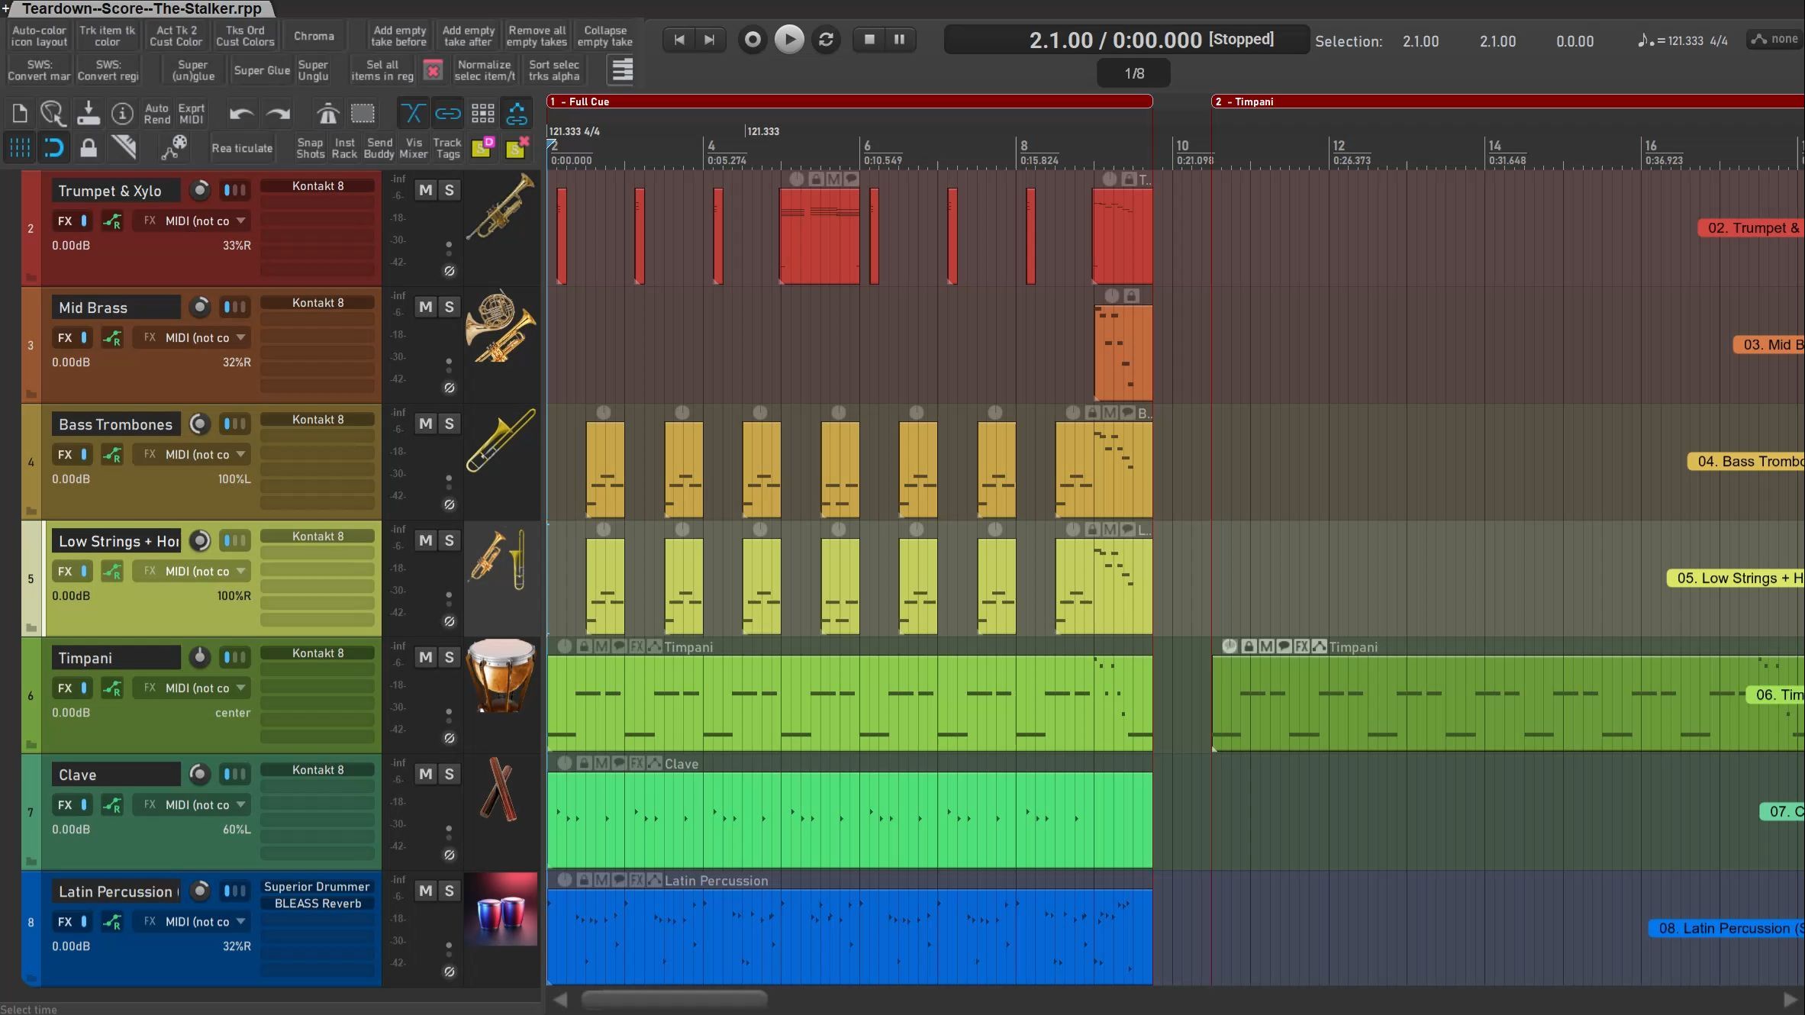Open FX chain for Bass Trombones

pyautogui.click(x=65, y=454)
